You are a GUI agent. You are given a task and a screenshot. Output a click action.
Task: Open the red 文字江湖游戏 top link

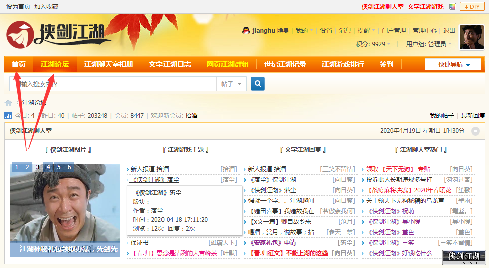coord(425,6)
